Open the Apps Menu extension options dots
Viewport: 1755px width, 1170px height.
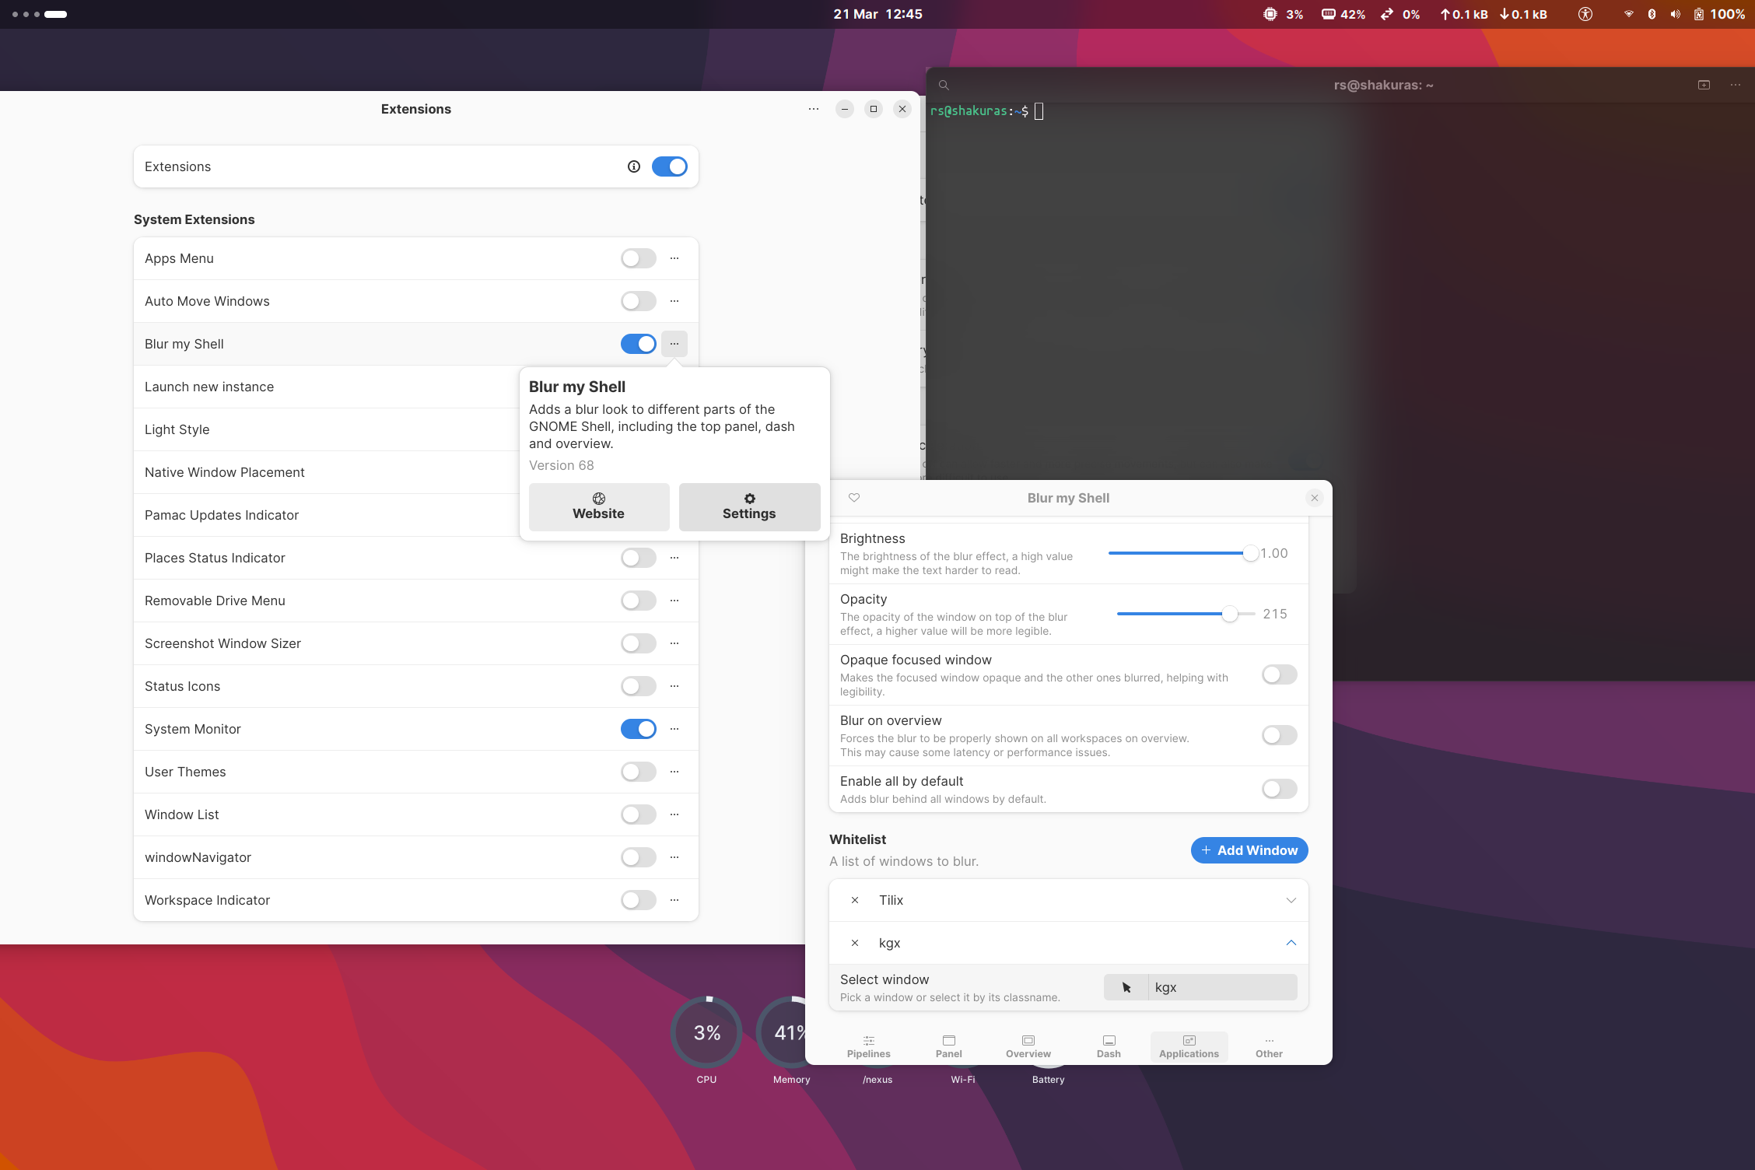click(x=674, y=258)
